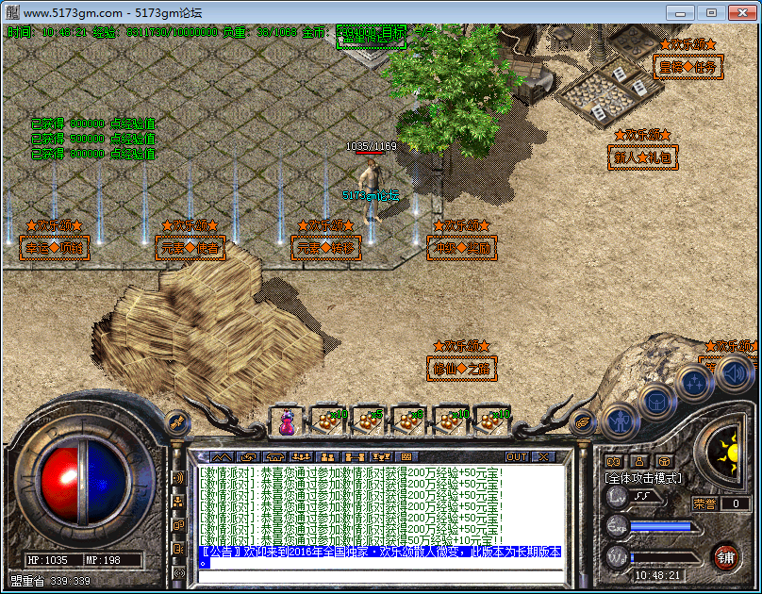
Task: Click the wing icon beside quick slots
Action: (582, 421)
